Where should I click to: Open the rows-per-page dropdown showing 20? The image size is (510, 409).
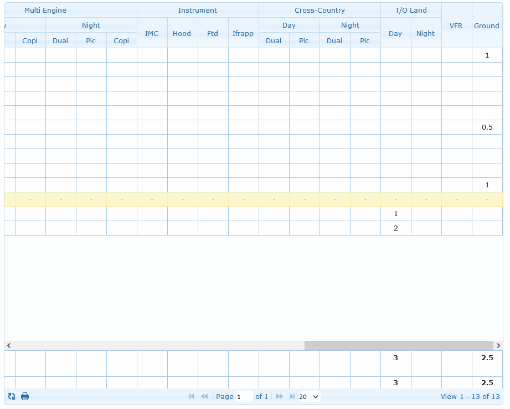click(x=309, y=396)
